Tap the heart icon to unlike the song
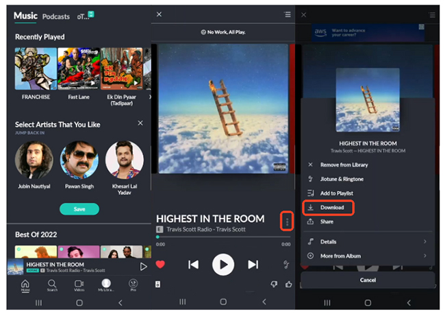Viewport: 445px width, 314px height. coord(160,265)
